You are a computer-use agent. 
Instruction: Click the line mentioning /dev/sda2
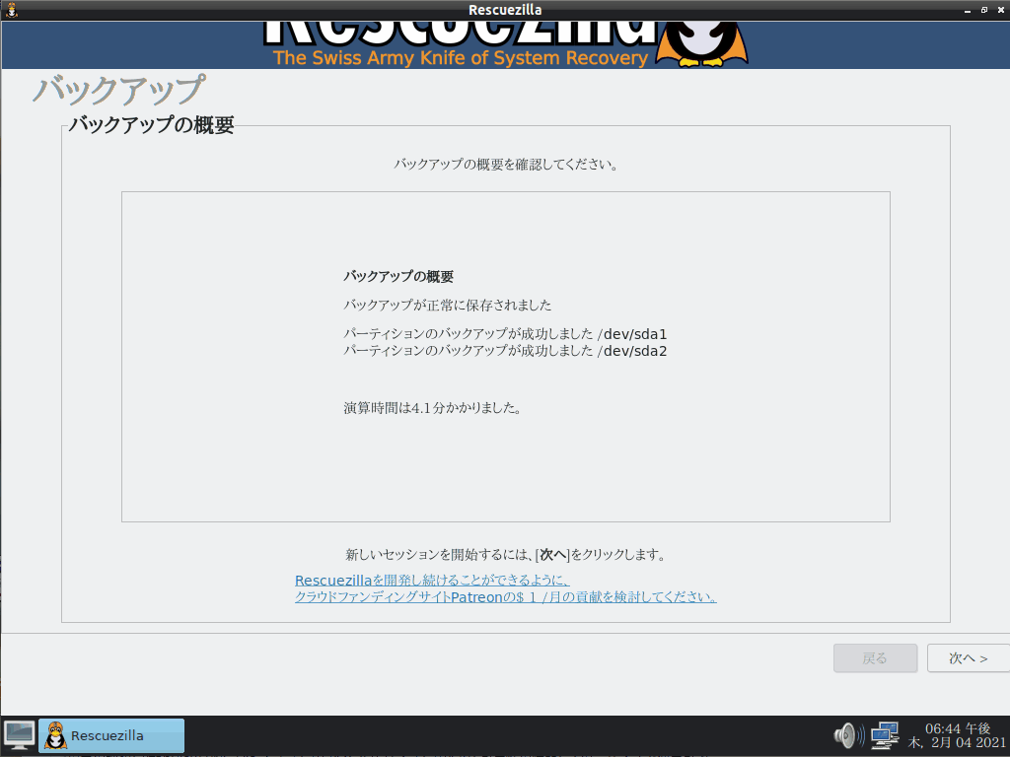pos(505,351)
